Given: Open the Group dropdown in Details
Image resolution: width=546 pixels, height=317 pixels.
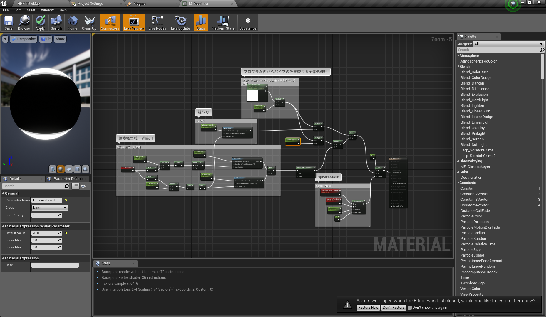Looking at the screenshot, I should click(x=50, y=208).
